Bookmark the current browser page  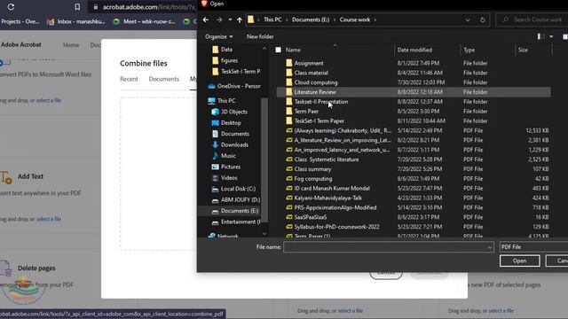click(x=77, y=7)
